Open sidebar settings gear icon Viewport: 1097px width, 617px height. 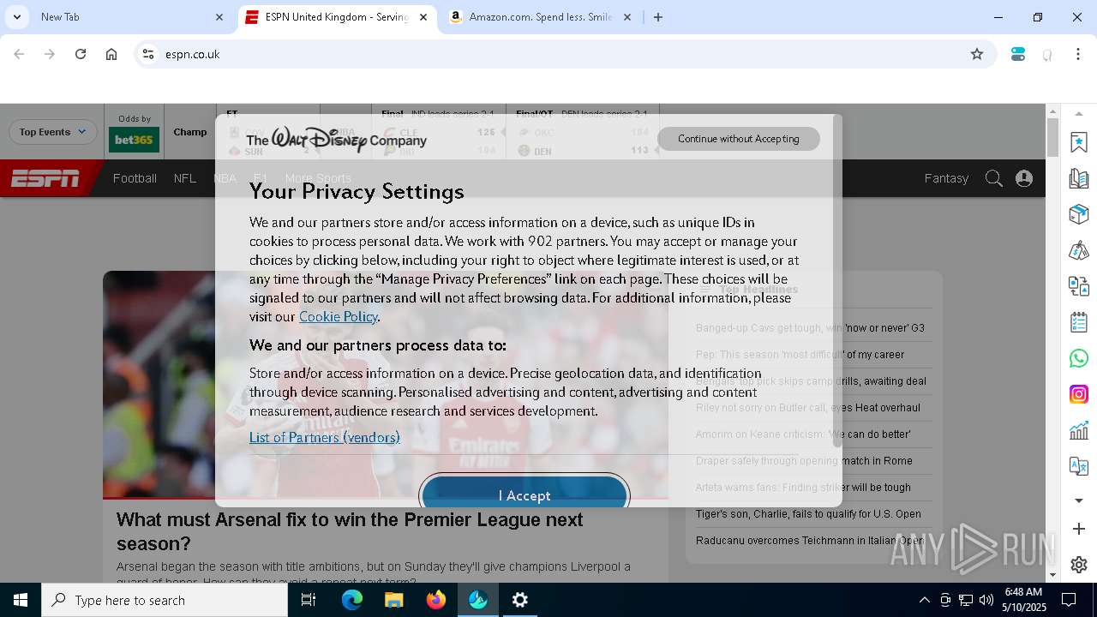(1079, 565)
